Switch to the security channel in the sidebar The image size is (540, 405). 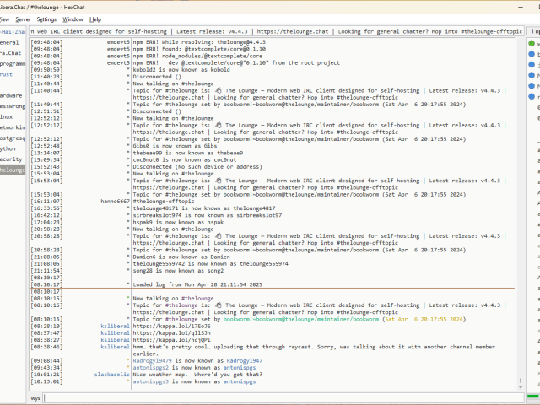point(11,159)
